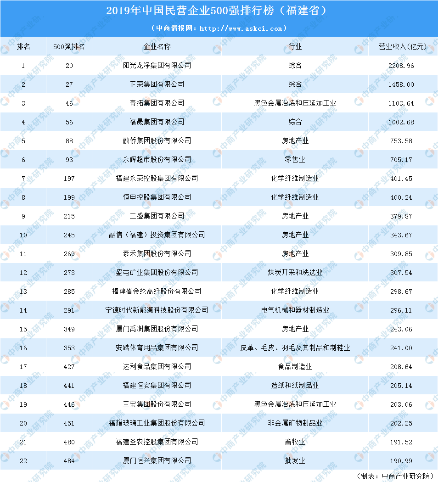The image size is (438, 482).
Task: Click company name 安踏体育用品集团有限公司
Action: tap(157, 347)
